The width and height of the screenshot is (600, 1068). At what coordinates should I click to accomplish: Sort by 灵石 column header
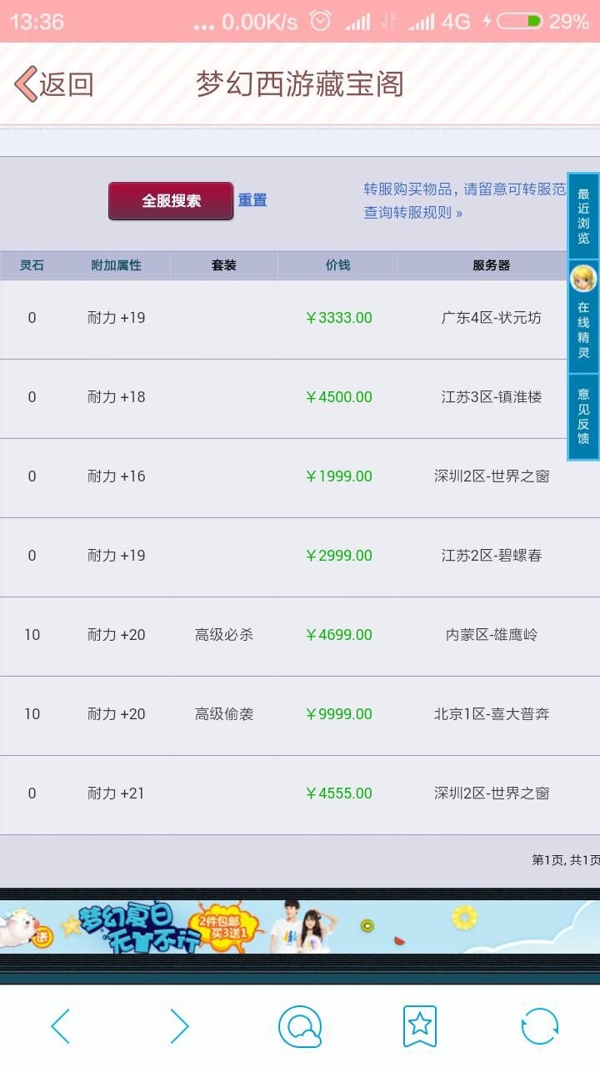tap(32, 265)
